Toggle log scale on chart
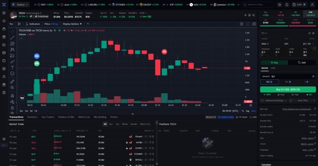Image resolution: width=318 pixels, height=166 pixels. 248,111
